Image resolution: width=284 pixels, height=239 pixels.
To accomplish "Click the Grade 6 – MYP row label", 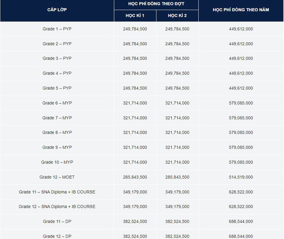I will pyautogui.click(x=57, y=103).
